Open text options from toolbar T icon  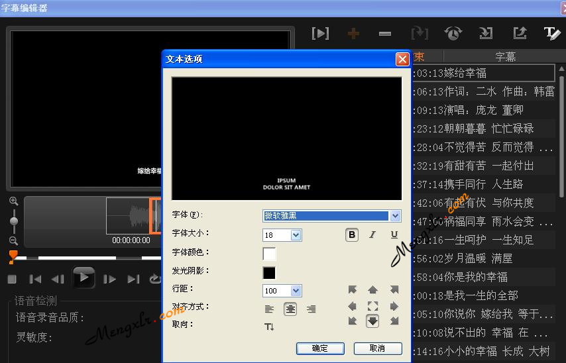tap(551, 33)
